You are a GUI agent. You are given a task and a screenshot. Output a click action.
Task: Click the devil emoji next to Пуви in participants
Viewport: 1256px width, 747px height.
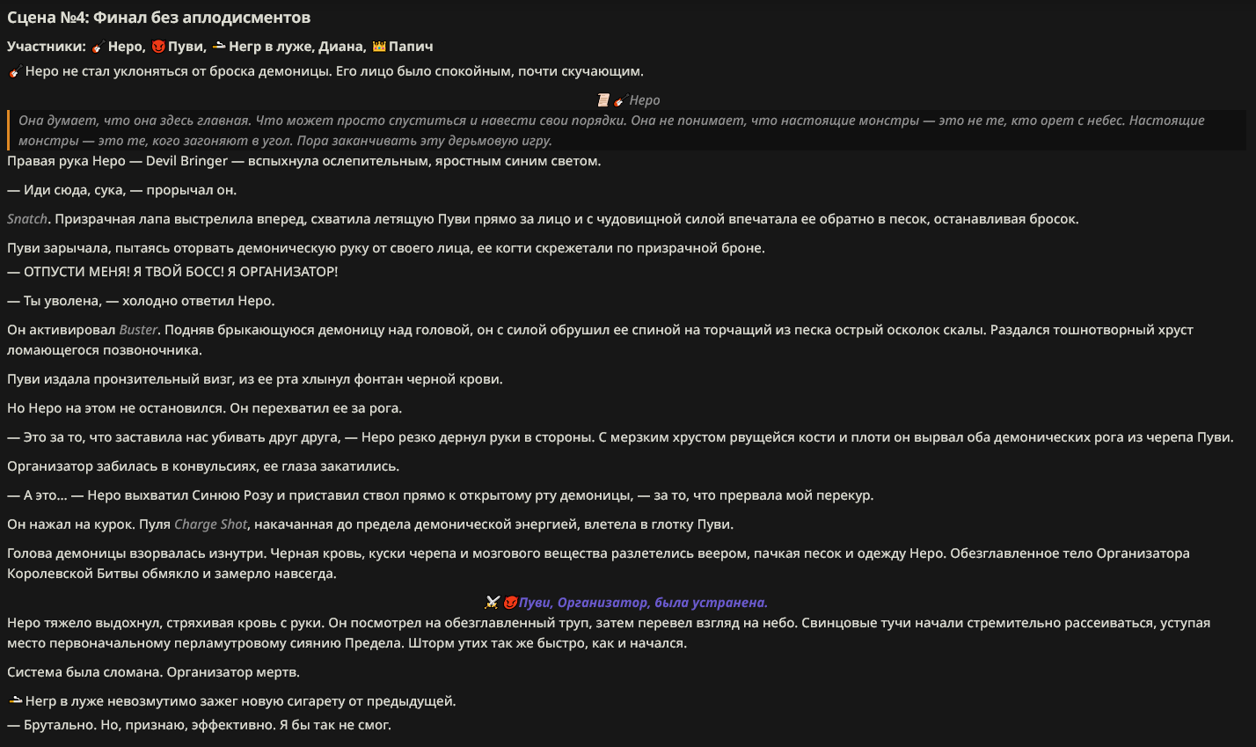click(158, 47)
